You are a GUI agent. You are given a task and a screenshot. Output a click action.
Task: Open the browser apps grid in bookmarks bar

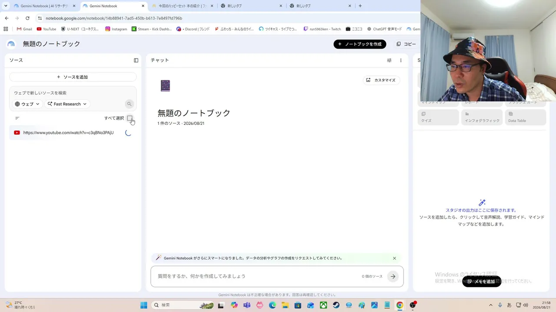[x=6, y=29]
